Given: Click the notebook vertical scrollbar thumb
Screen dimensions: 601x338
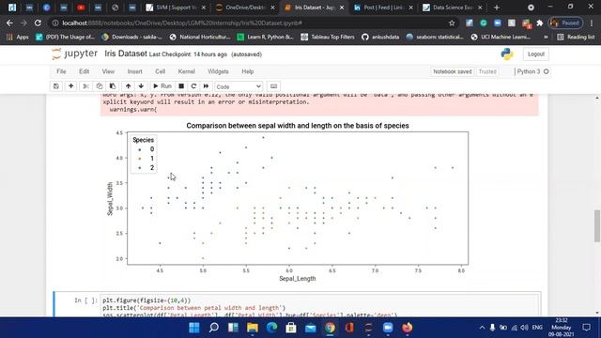Looking at the screenshot, I should pos(597,226).
